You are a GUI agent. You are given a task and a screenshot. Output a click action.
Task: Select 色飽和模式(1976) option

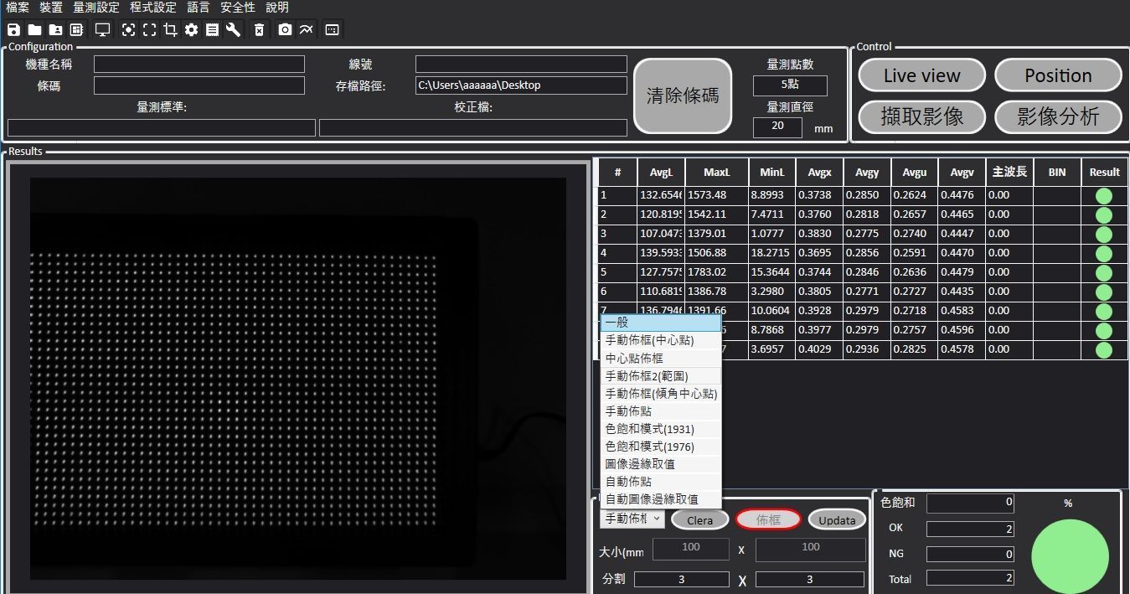[660, 447]
